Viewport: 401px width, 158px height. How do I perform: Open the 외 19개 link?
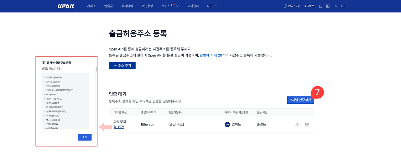click(x=119, y=126)
